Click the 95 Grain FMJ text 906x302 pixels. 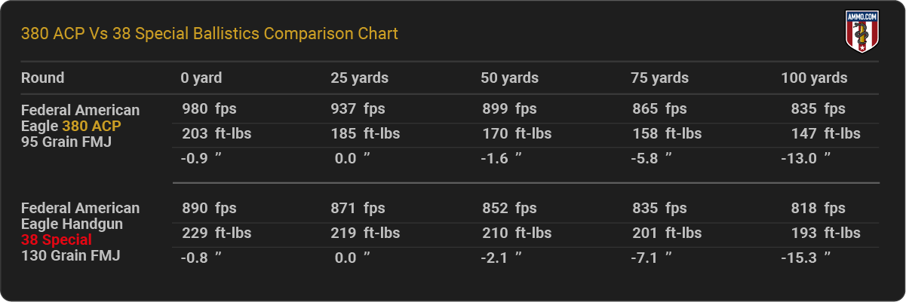66,141
